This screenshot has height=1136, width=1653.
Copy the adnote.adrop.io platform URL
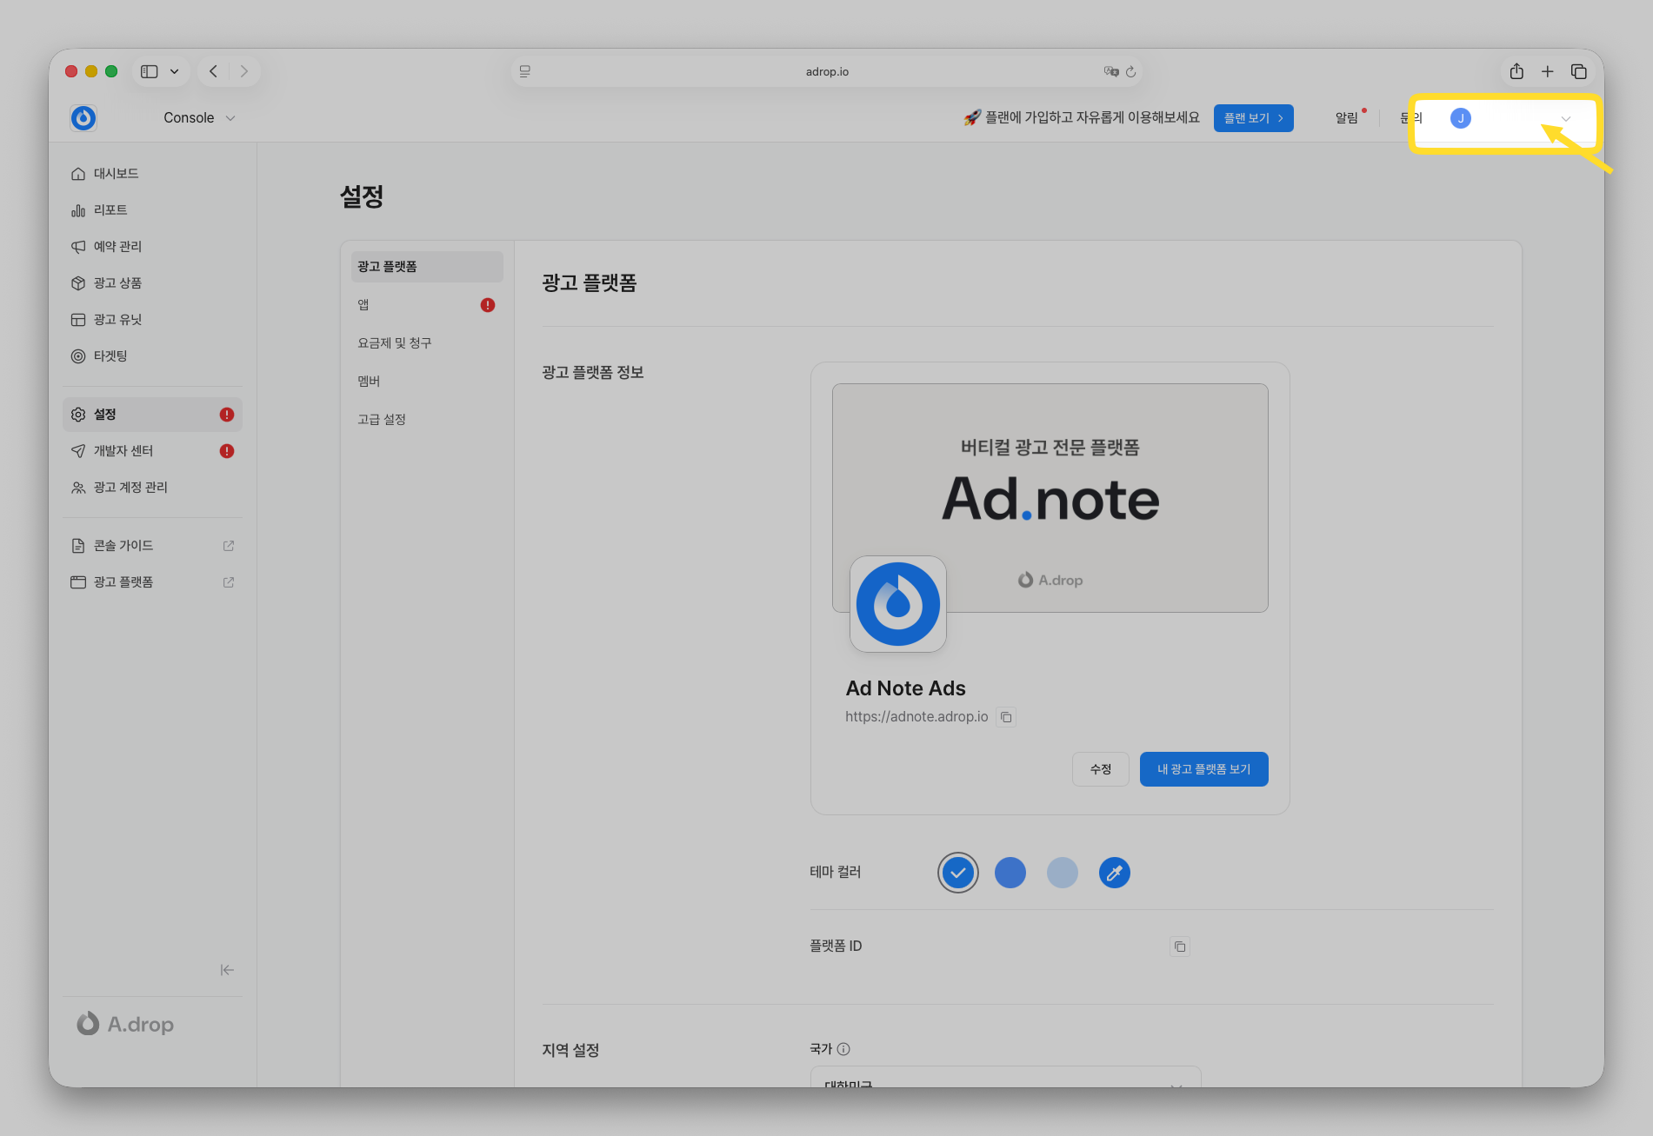point(1006,717)
